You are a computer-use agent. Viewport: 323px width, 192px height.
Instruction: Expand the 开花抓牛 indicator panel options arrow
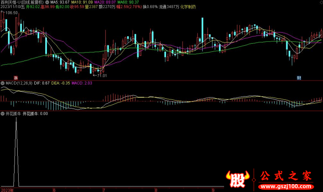coord(3,114)
